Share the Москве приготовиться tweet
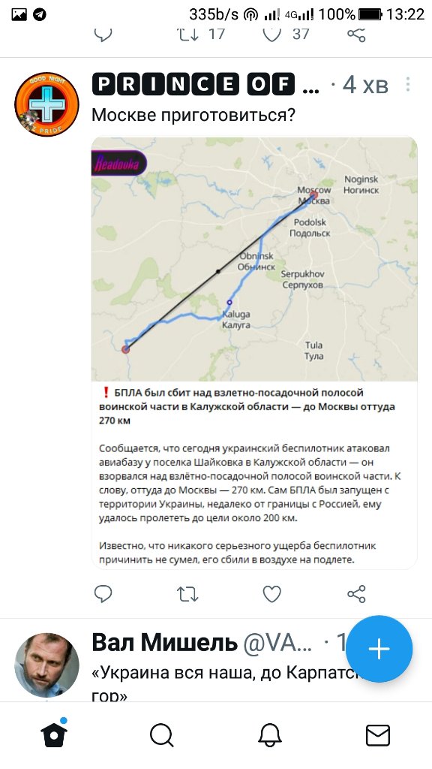The width and height of the screenshot is (432, 769). pos(356,594)
